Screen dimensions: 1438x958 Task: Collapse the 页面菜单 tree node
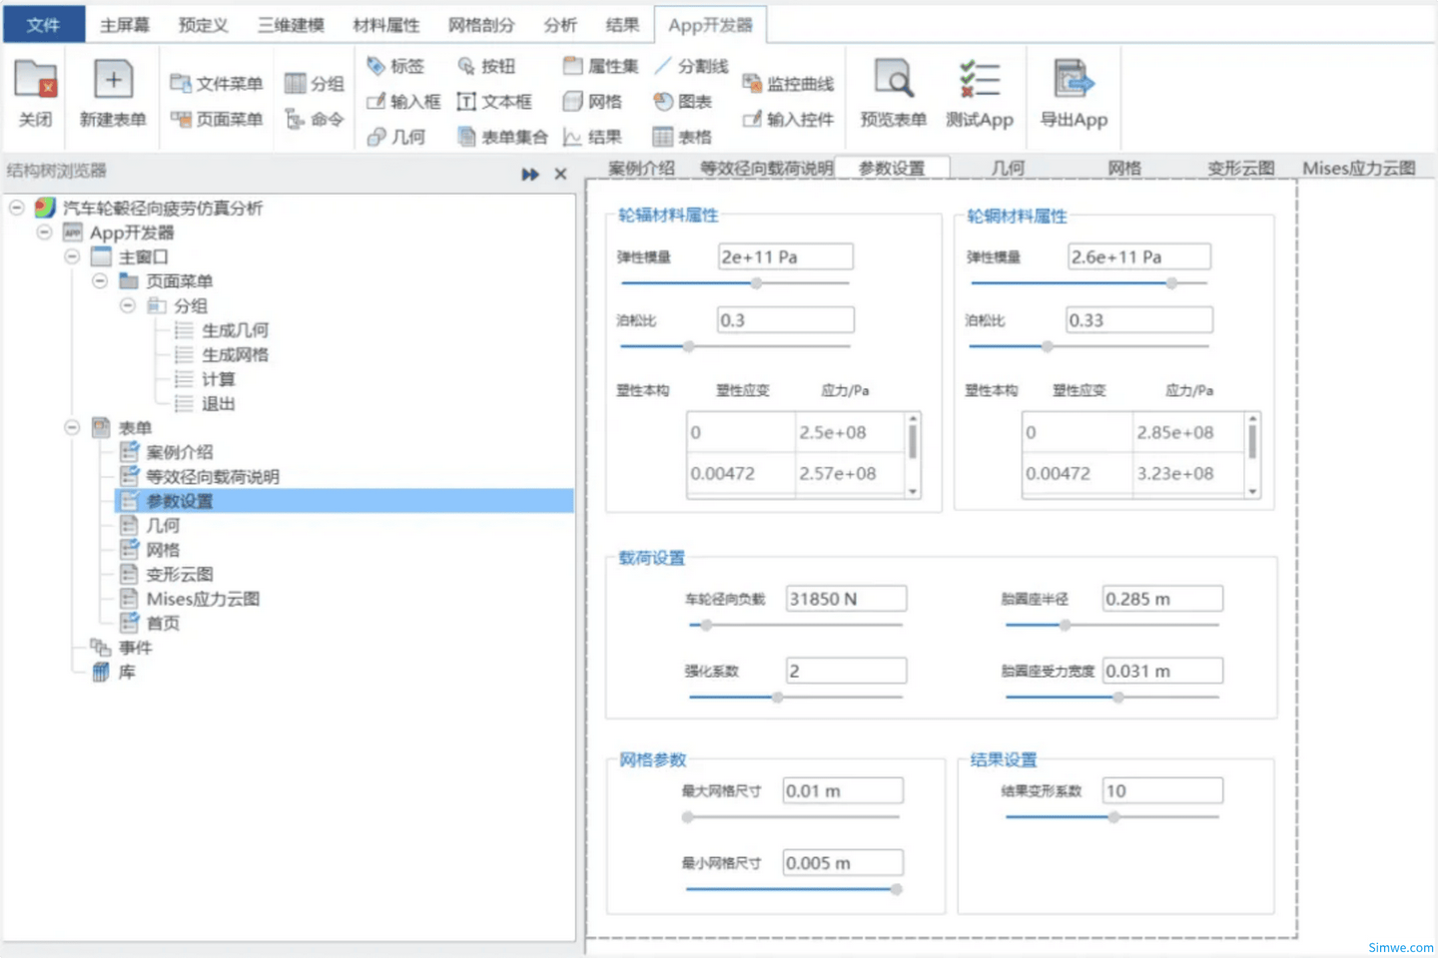pyautogui.click(x=99, y=280)
